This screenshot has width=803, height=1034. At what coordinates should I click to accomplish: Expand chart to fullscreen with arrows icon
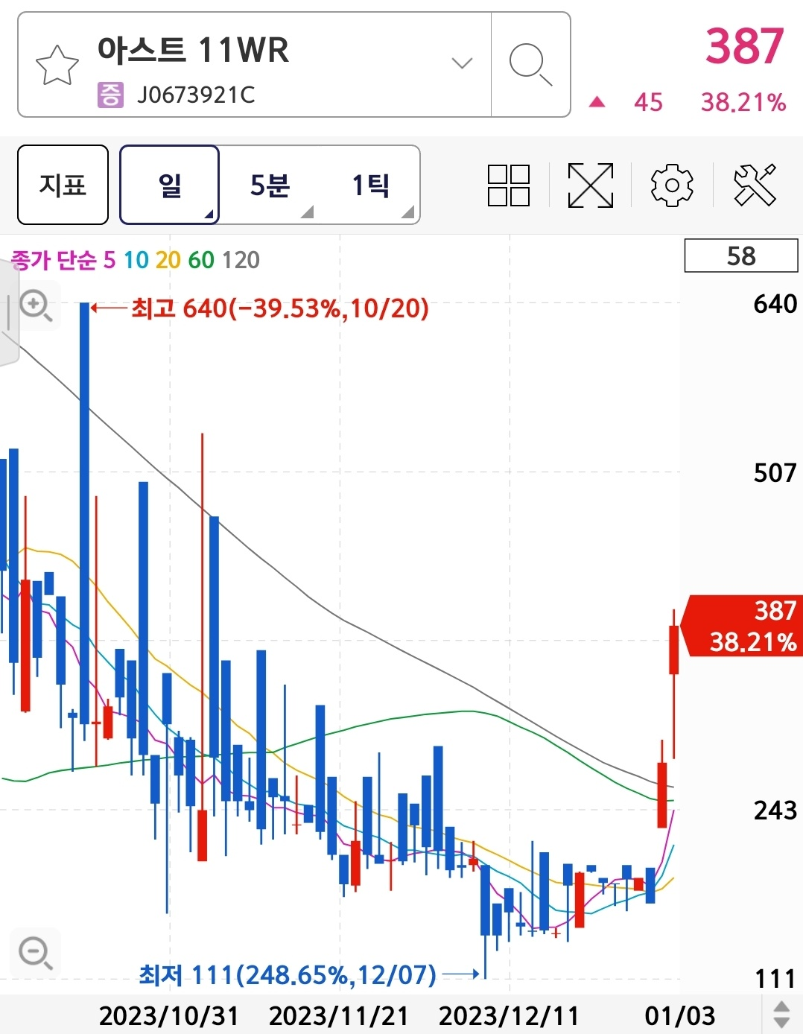[x=591, y=185]
